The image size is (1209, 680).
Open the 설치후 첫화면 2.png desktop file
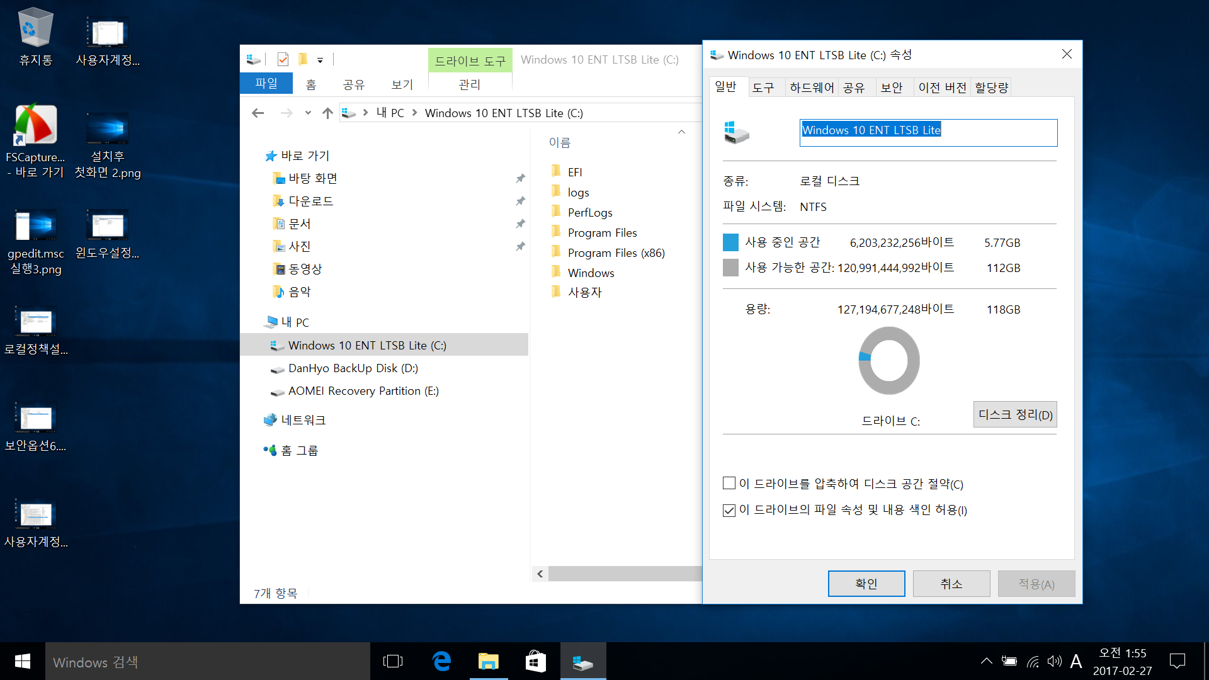108,145
